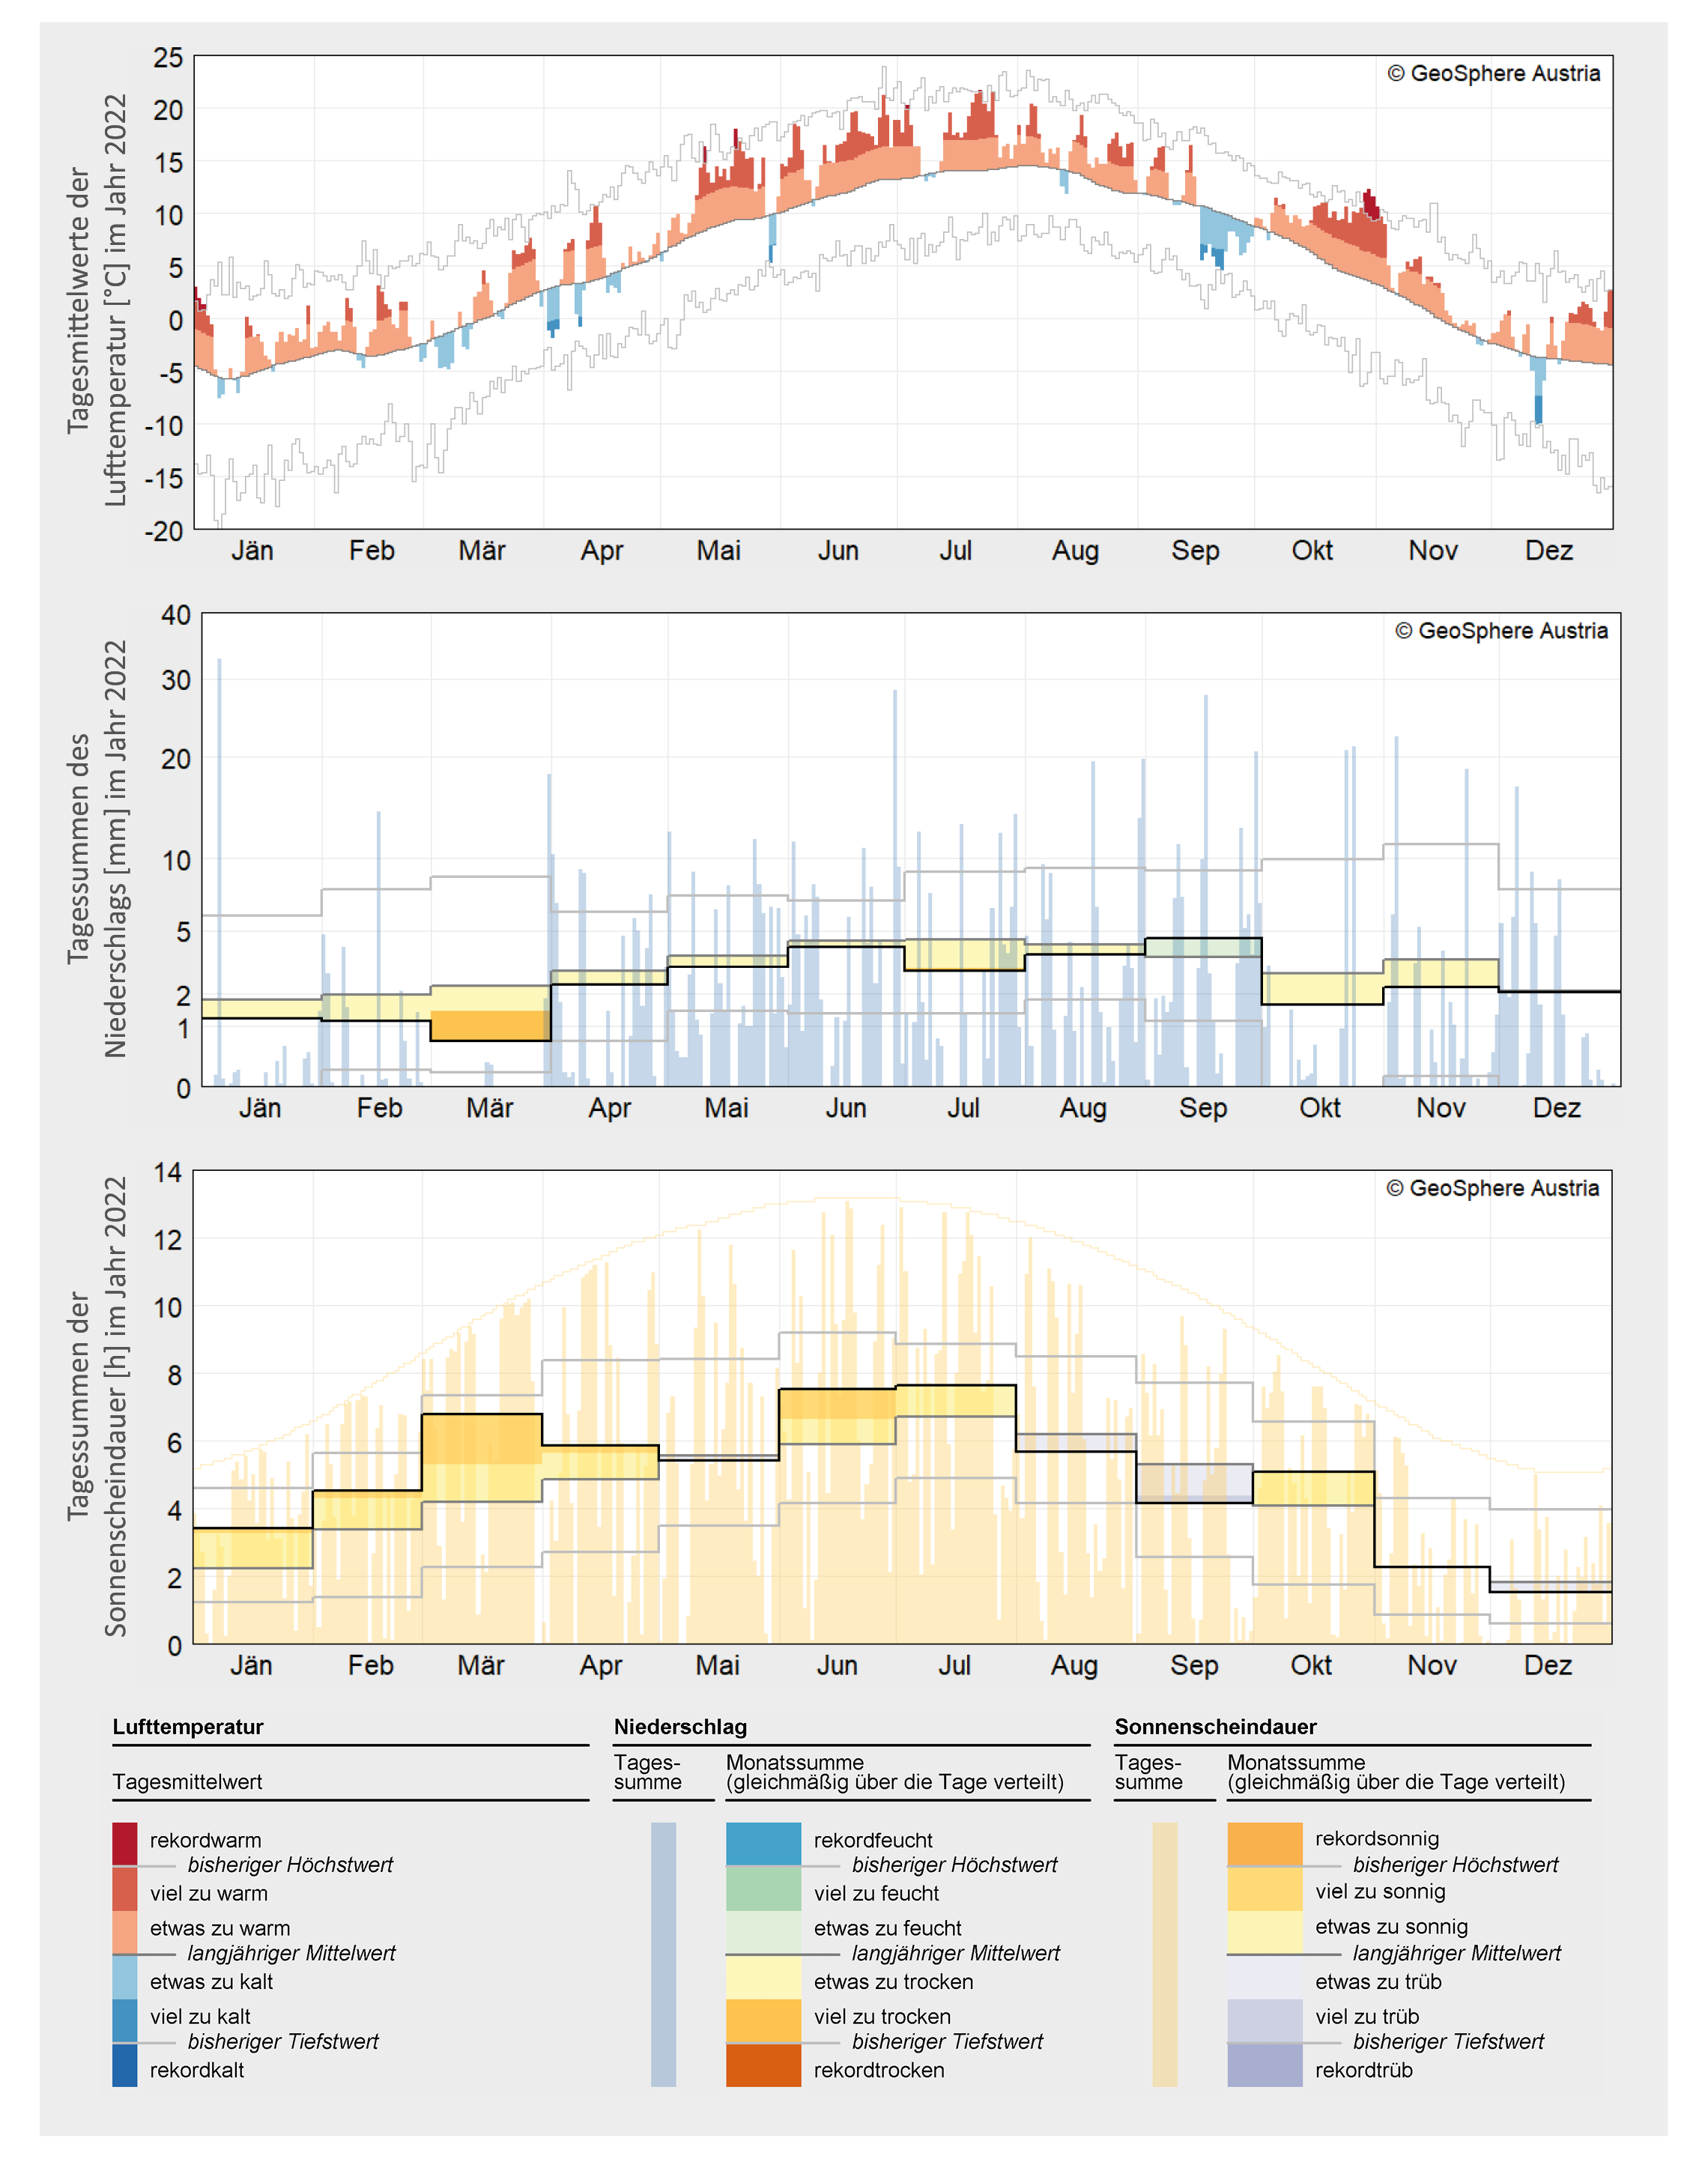Click the langjähriger Mittelwert label under Lufttemperatur
This screenshot has height=2159, width=1708.
point(291,1953)
